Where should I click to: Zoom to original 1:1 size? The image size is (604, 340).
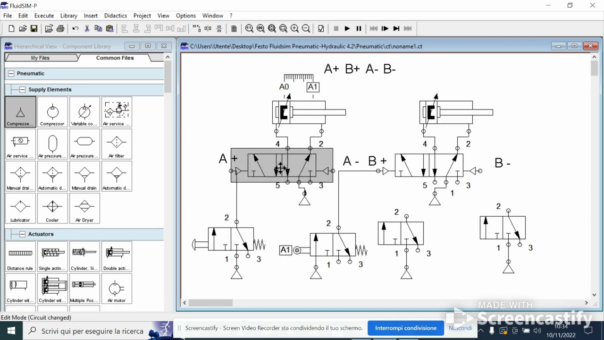[249, 29]
